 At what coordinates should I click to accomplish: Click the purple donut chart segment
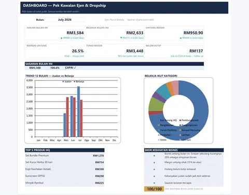coord(159,97)
